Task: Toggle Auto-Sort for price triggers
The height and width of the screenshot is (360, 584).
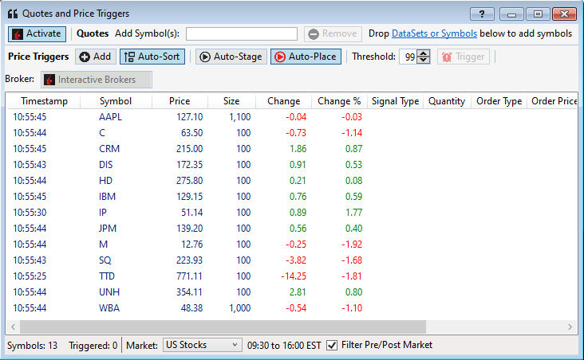Action: click(152, 57)
